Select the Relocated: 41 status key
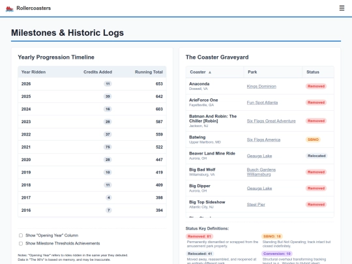 click(200, 254)
